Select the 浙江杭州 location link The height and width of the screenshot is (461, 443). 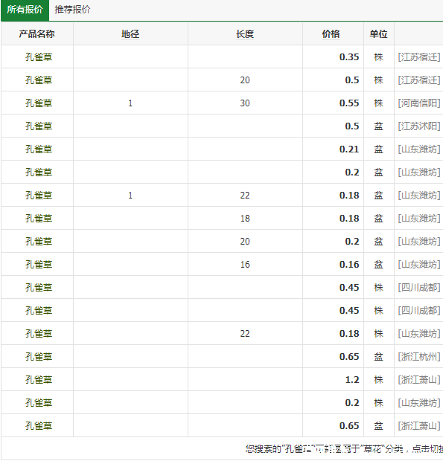(x=419, y=357)
